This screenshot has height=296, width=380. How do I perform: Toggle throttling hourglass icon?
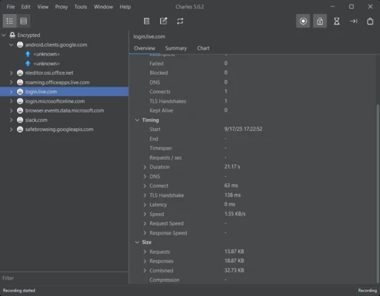pos(337,21)
